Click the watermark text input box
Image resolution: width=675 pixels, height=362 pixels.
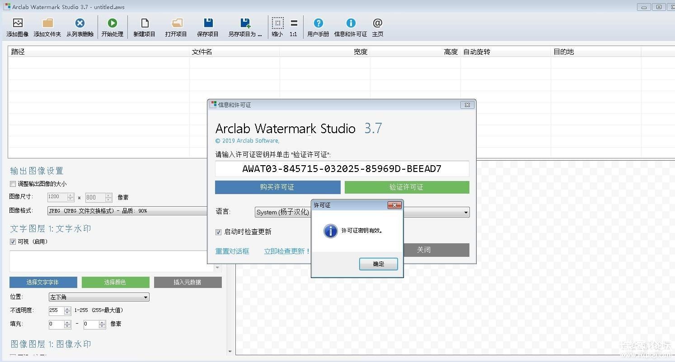(112, 261)
